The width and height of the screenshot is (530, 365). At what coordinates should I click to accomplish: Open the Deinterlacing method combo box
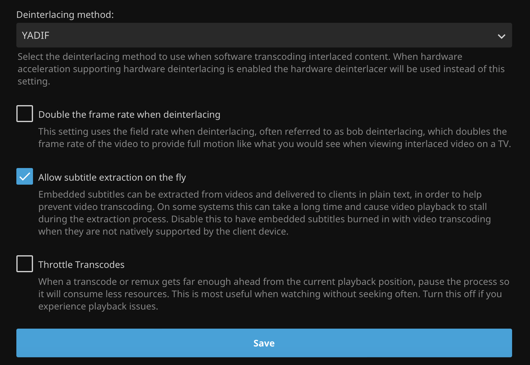pos(264,35)
